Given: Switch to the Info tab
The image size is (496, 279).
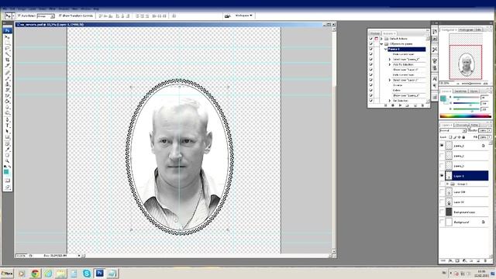Looking at the screenshot, I should pyautogui.click(x=479, y=29).
